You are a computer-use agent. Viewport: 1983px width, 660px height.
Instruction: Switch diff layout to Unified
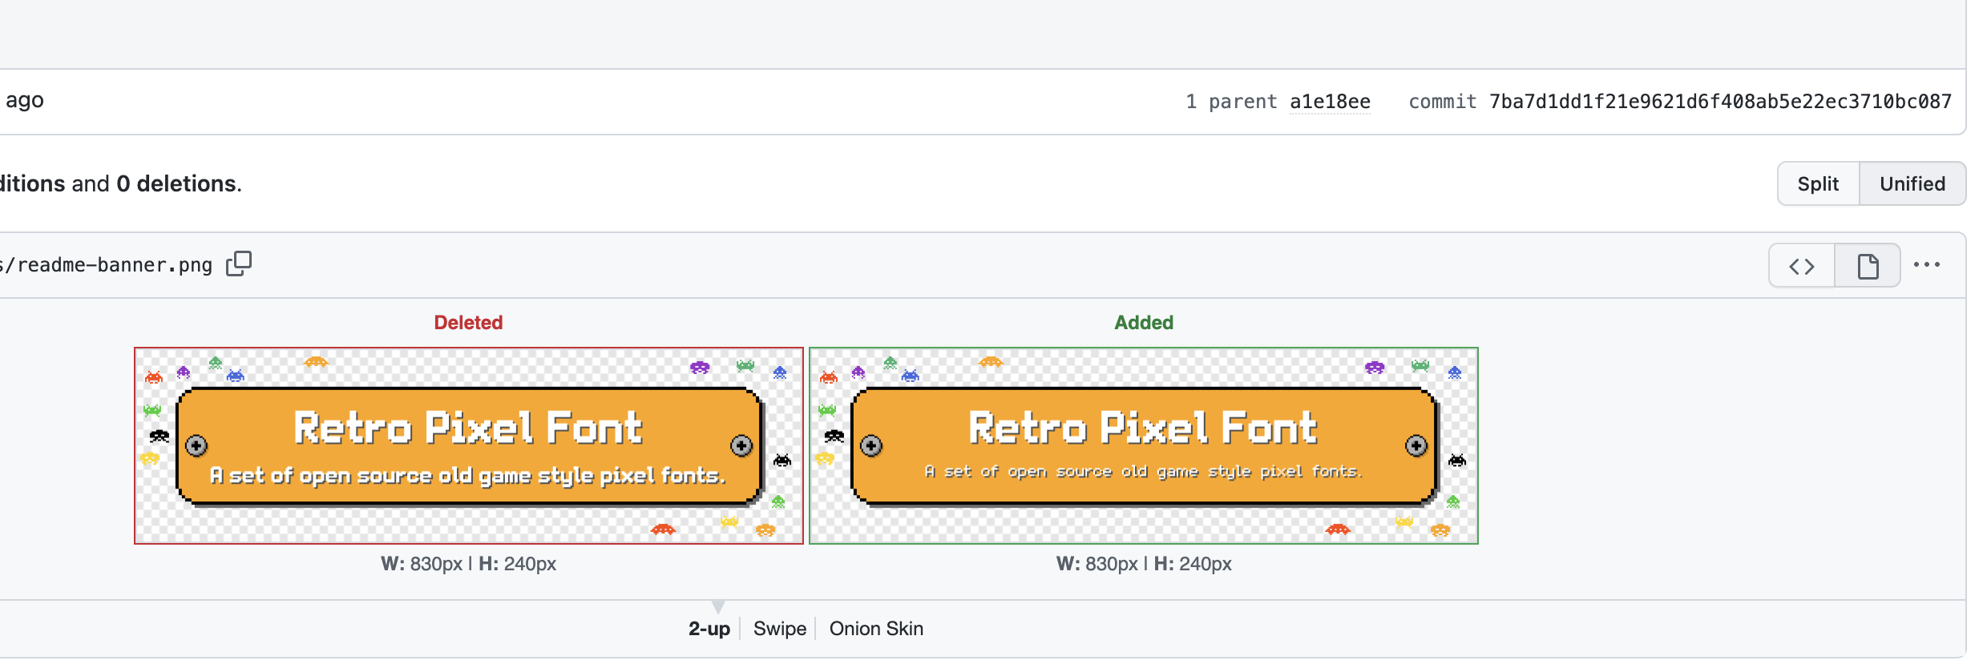pos(1912,183)
